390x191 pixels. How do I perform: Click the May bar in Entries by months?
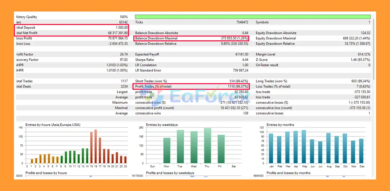[304, 147]
